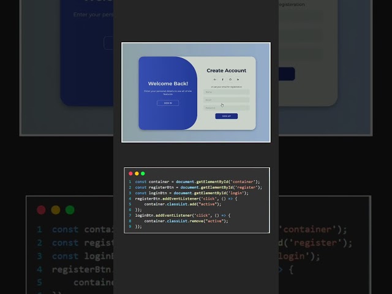Click the LinkedIn social icon
The height and width of the screenshot is (294, 392).
pos(238,80)
